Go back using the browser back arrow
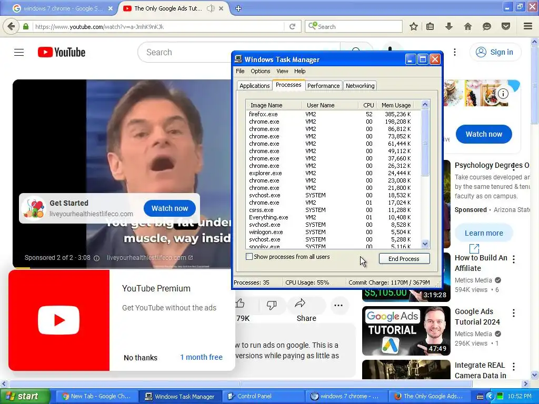This screenshot has width=539, height=404. click(x=11, y=26)
